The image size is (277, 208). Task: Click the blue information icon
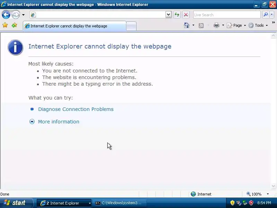tap(15, 47)
